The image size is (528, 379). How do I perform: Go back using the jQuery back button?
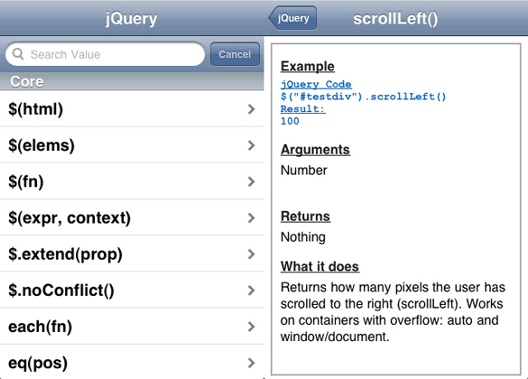click(292, 18)
